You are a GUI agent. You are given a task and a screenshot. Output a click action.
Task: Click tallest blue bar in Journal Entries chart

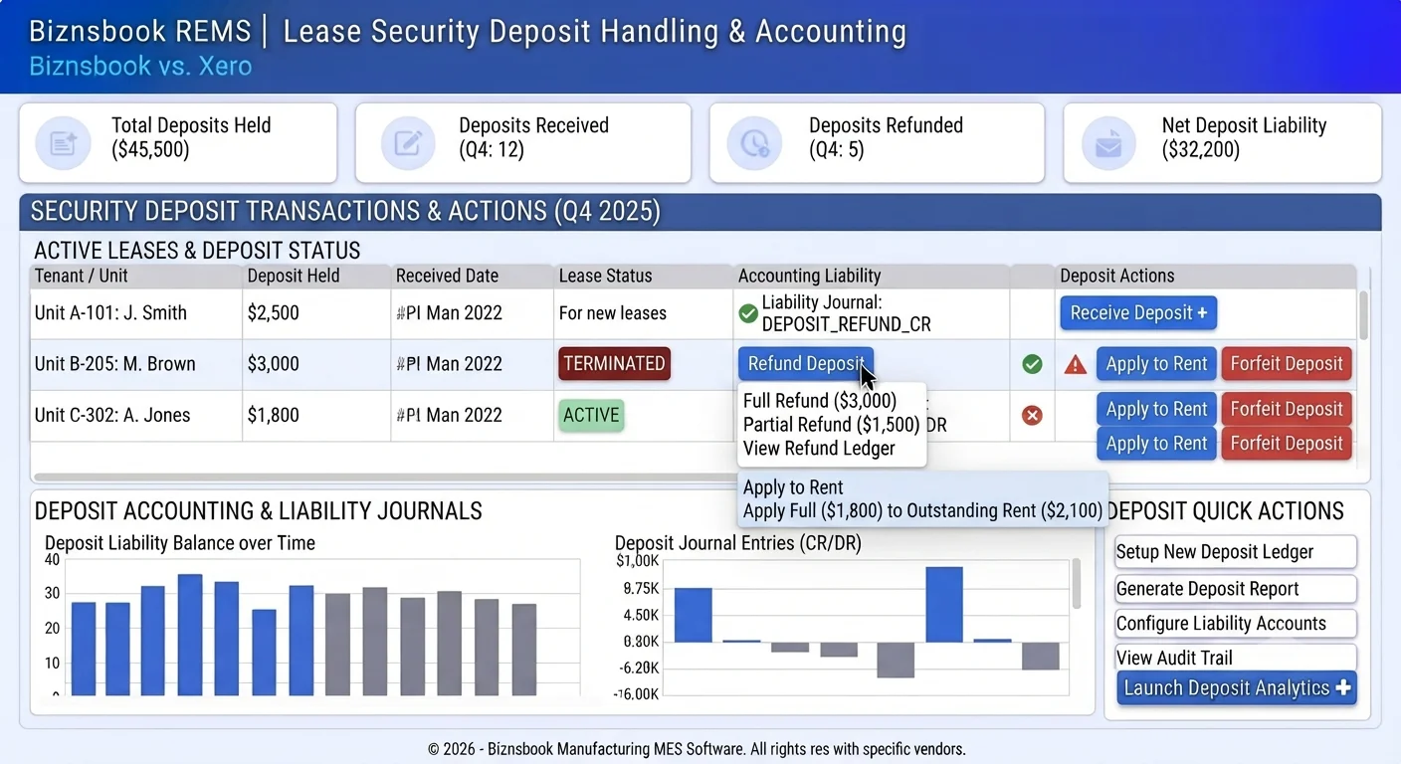pos(944,605)
